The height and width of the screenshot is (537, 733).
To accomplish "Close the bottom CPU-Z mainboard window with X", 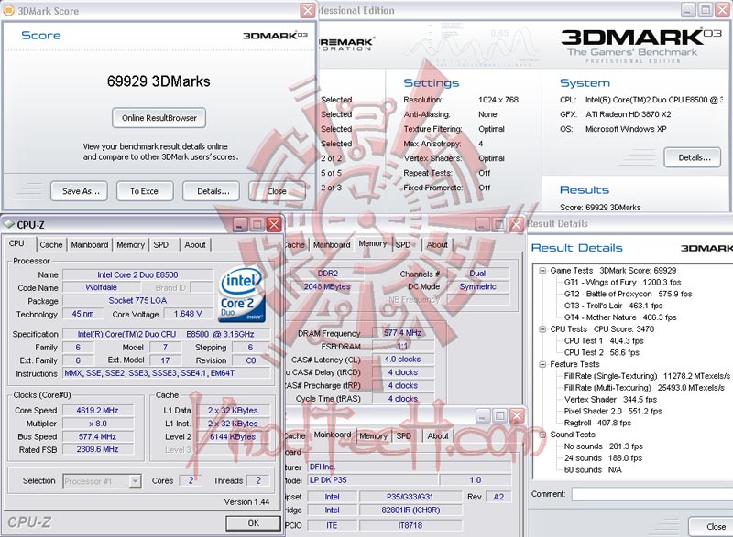I will pyautogui.click(x=517, y=415).
